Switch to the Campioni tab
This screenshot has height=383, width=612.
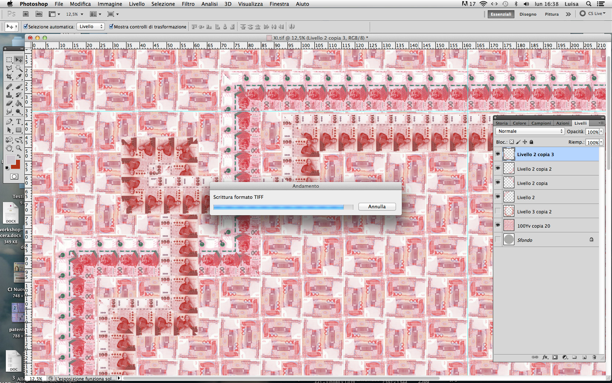pos(541,123)
